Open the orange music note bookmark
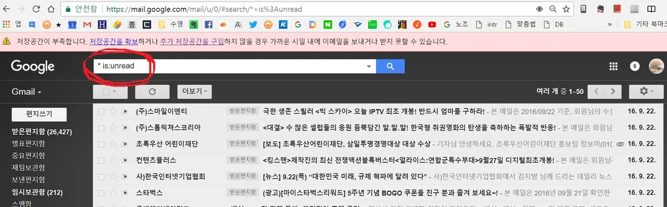 tap(417, 24)
